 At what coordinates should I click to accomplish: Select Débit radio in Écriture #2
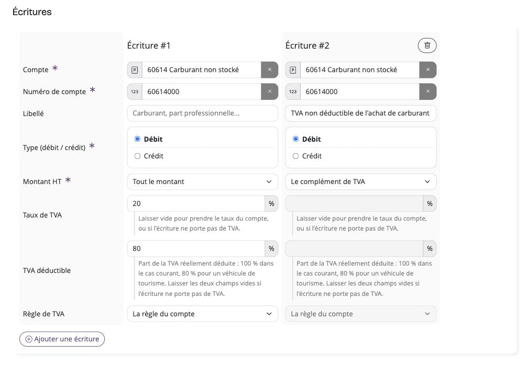295,139
